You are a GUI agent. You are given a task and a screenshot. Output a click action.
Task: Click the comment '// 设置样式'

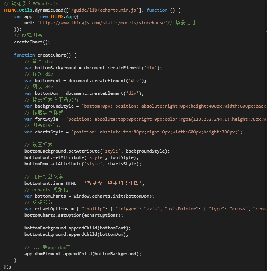click(39, 145)
